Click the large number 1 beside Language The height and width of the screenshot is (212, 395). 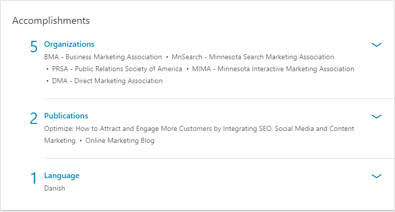pyautogui.click(x=34, y=178)
